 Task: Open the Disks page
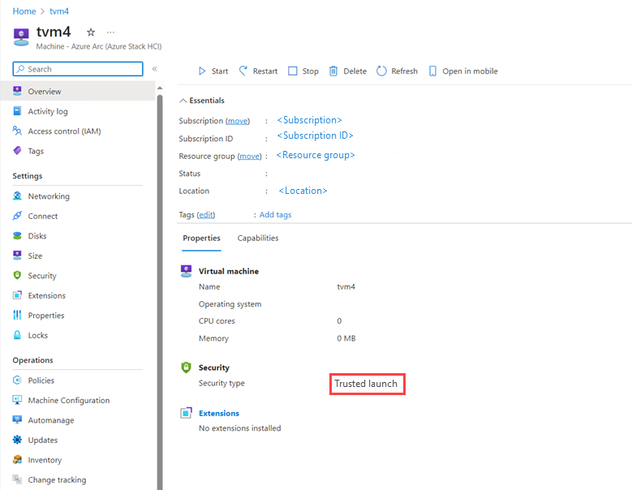coord(37,236)
